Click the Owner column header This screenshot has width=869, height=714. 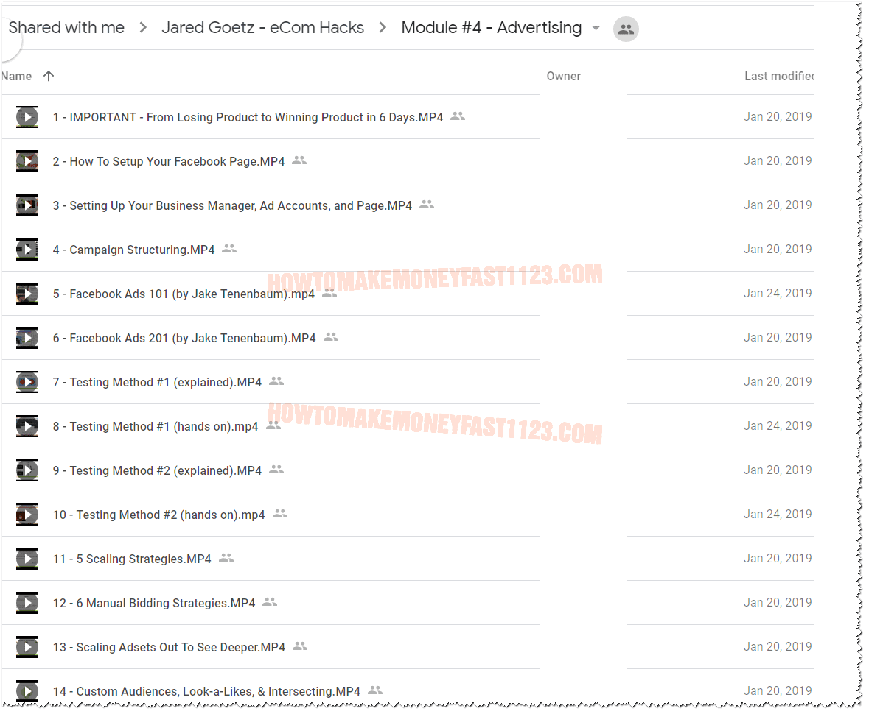[x=563, y=76]
